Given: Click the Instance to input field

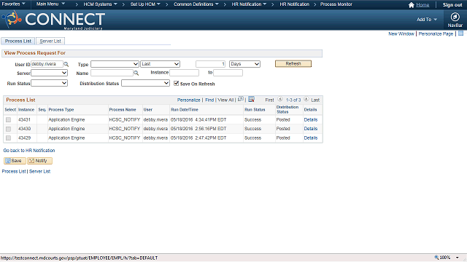Looking at the screenshot, I should pyautogui.click(x=228, y=73).
